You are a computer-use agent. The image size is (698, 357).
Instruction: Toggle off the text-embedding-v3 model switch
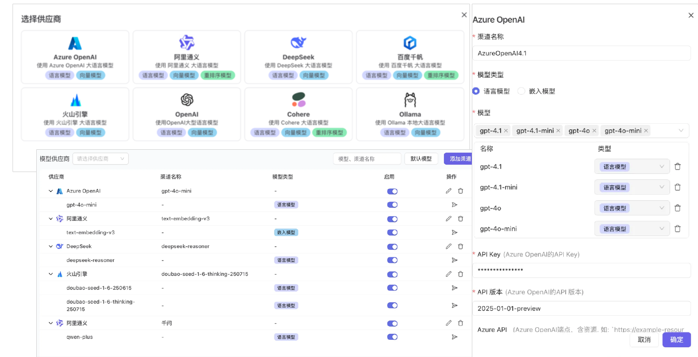pos(392,233)
